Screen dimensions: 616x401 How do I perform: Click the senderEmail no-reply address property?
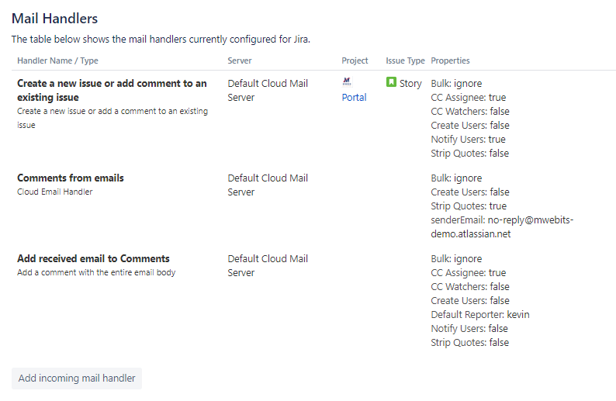click(x=506, y=226)
